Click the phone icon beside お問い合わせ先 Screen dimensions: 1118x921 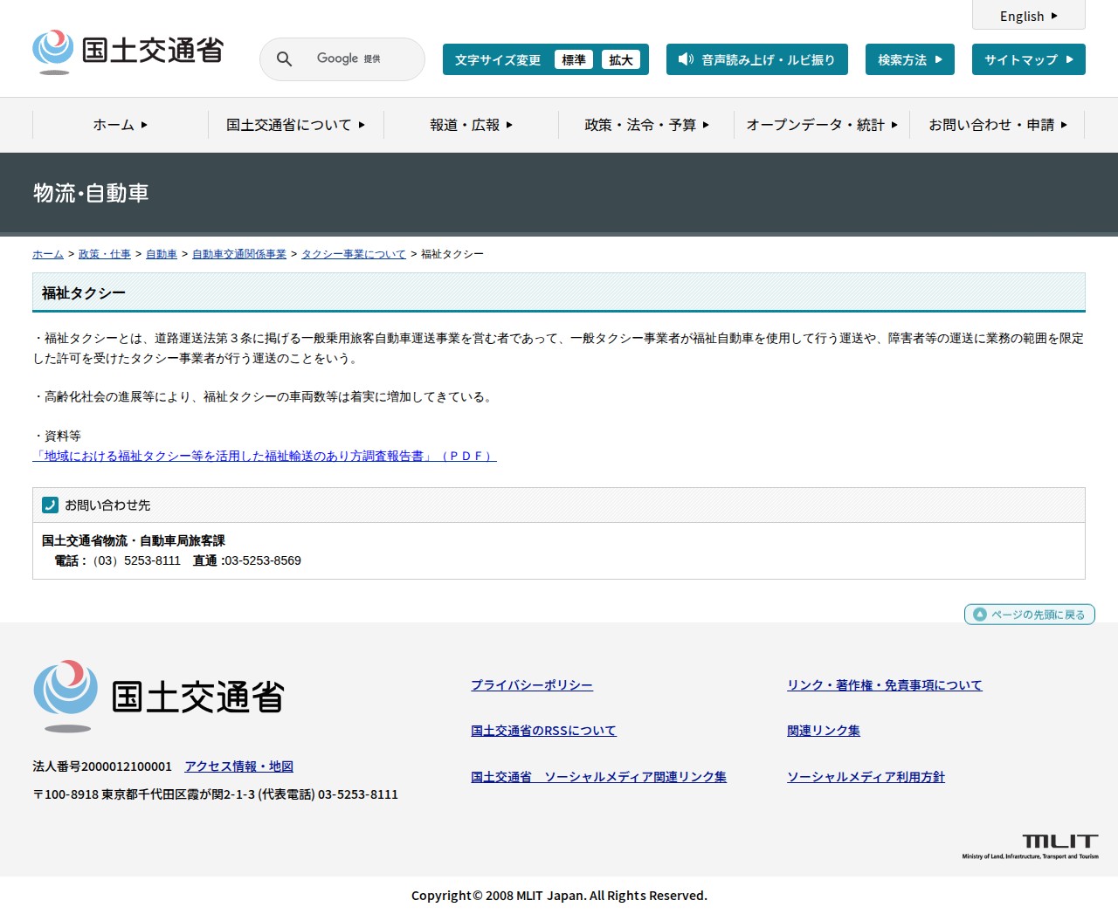tap(51, 505)
